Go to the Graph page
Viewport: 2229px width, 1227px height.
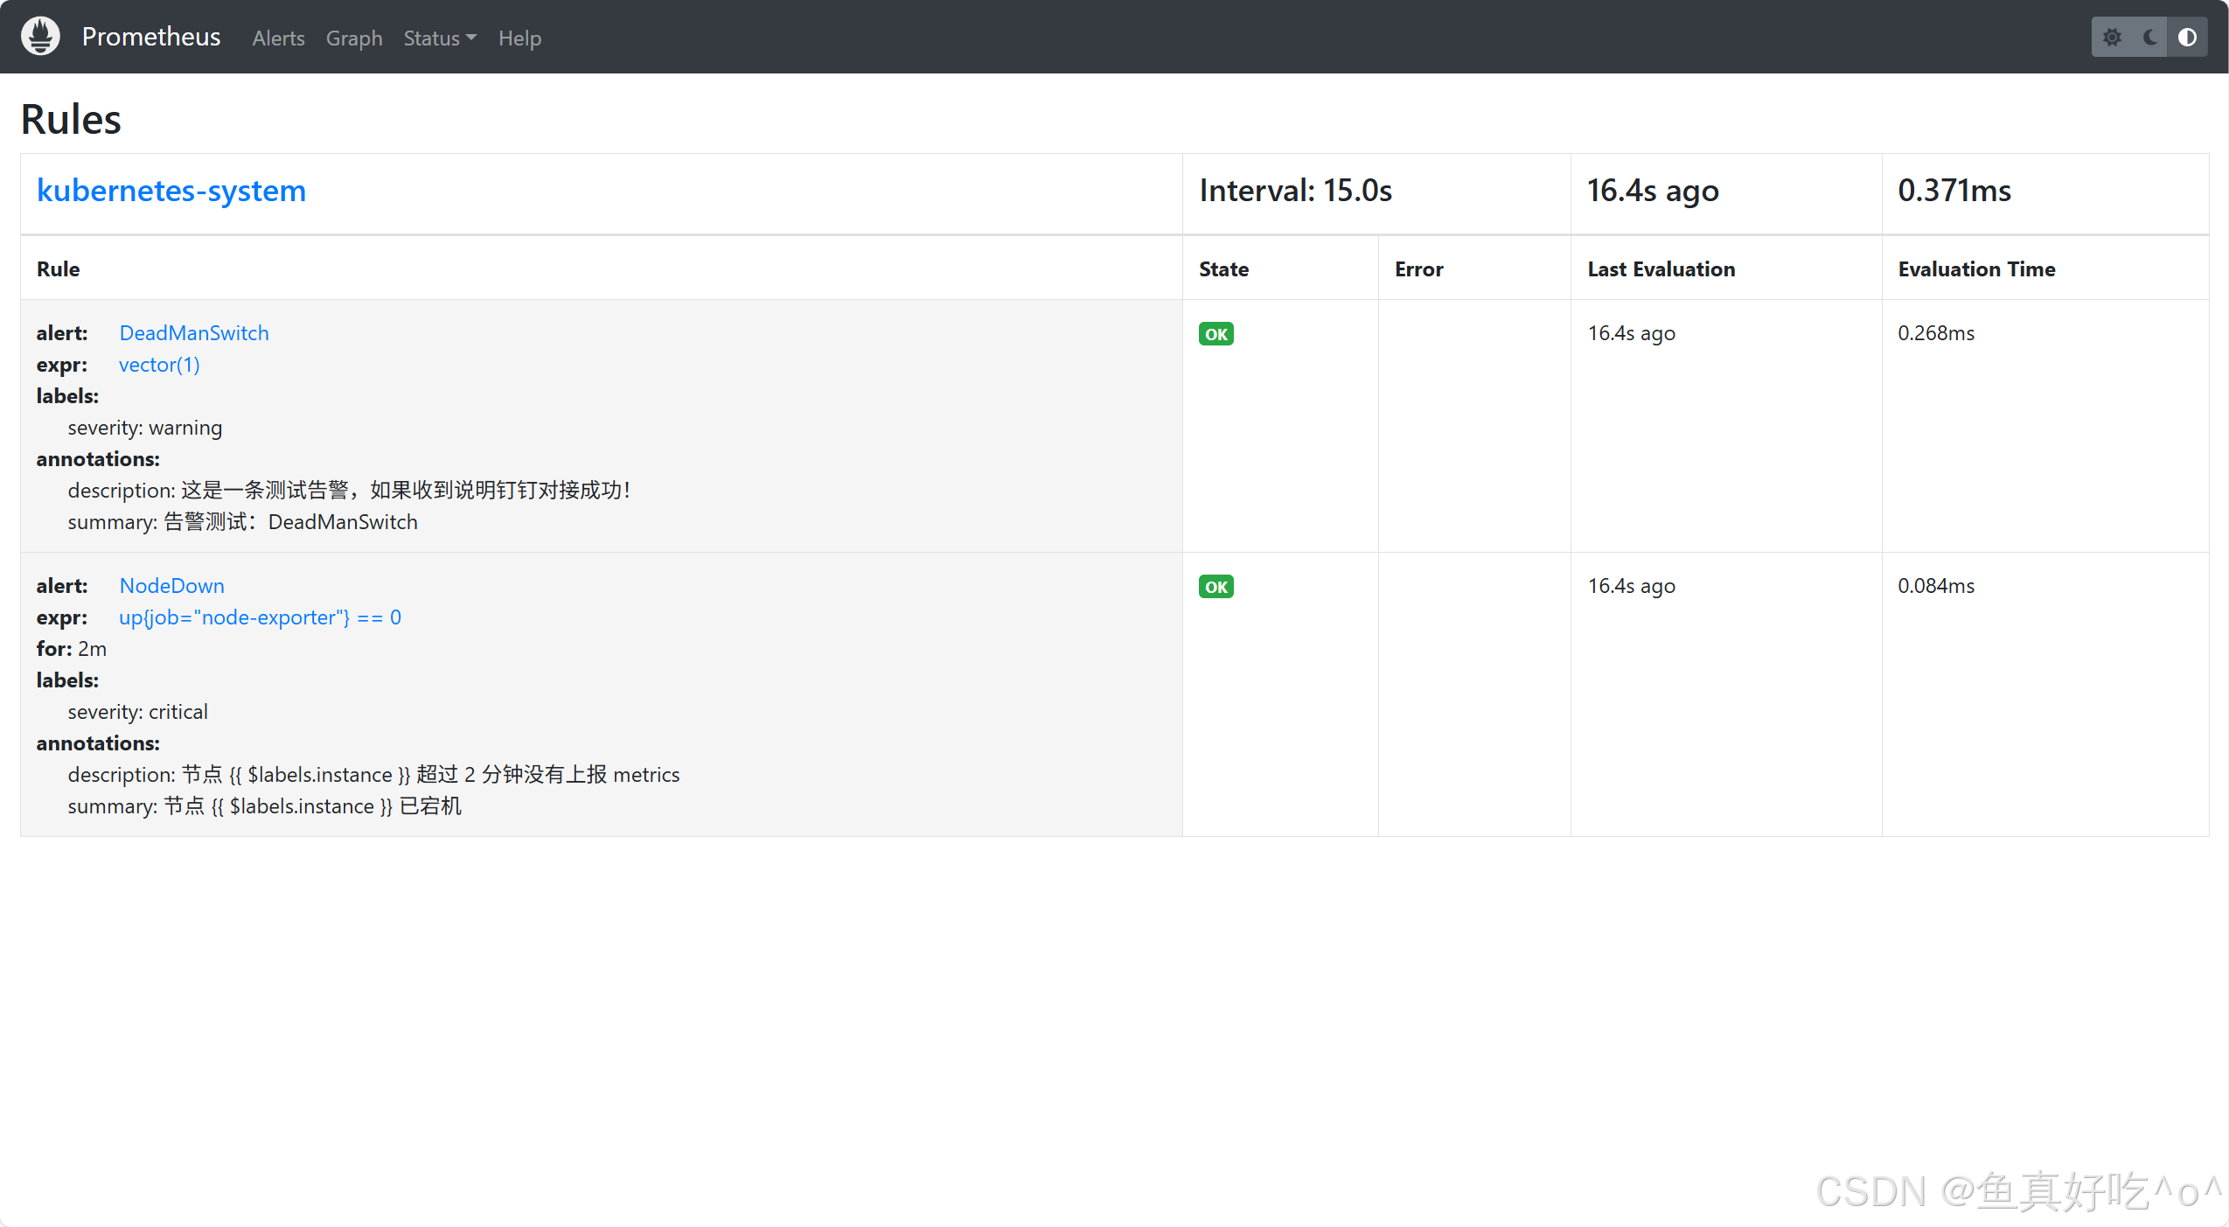pyautogui.click(x=354, y=38)
